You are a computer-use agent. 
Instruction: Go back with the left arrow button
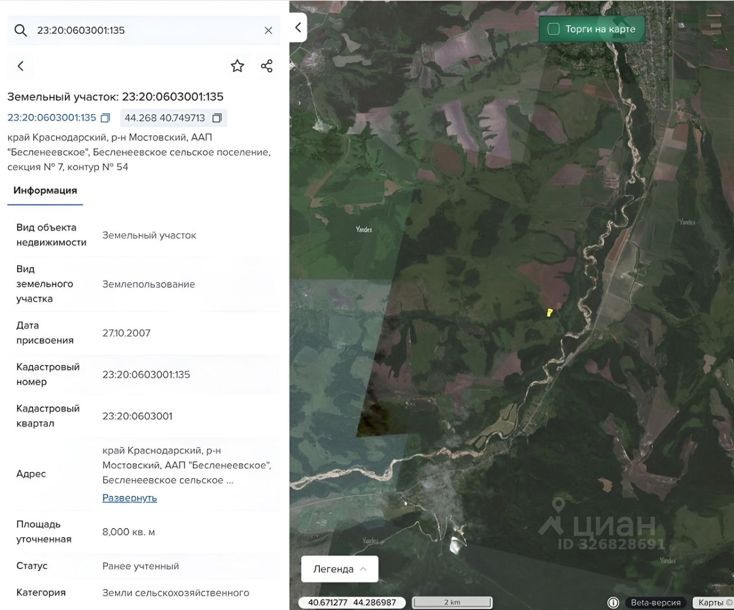click(x=21, y=66)
